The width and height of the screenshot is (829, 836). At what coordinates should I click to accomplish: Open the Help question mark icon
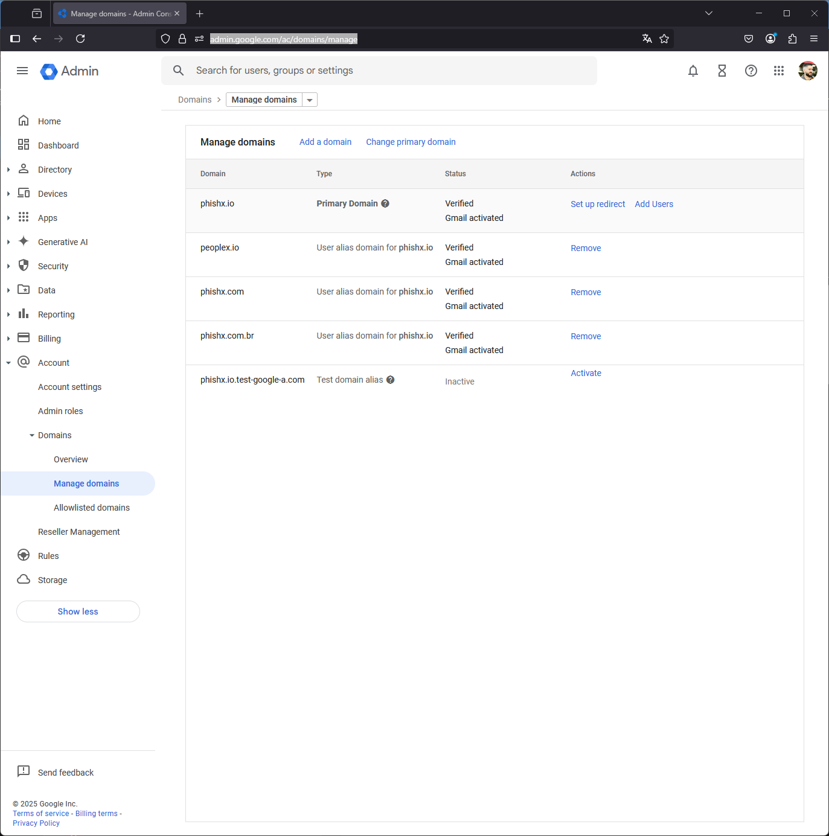[x=751, y=71]
